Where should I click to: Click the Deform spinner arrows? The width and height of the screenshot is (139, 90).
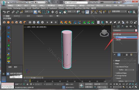point(133,81)
